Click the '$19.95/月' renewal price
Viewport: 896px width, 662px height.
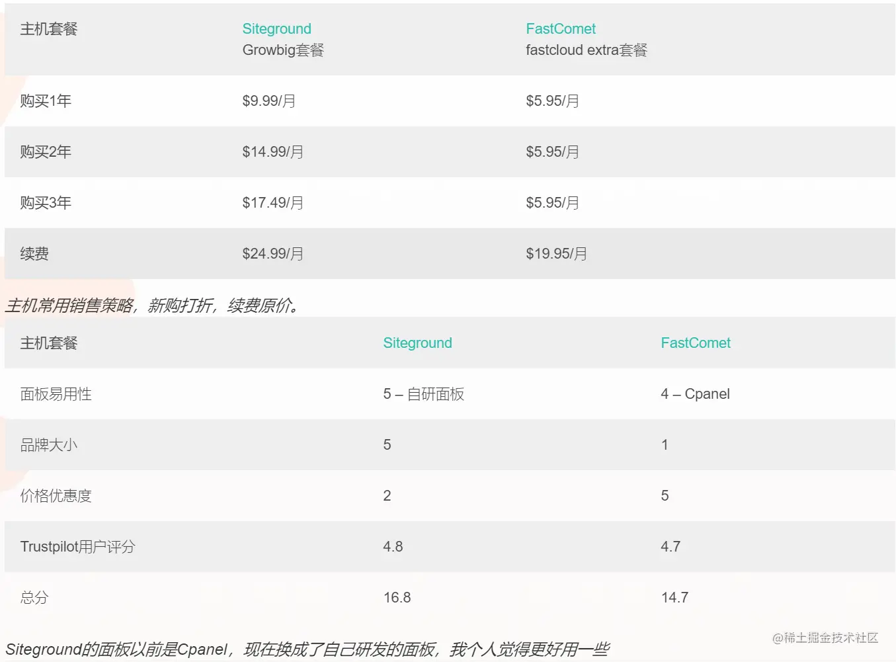coord(556,254)
